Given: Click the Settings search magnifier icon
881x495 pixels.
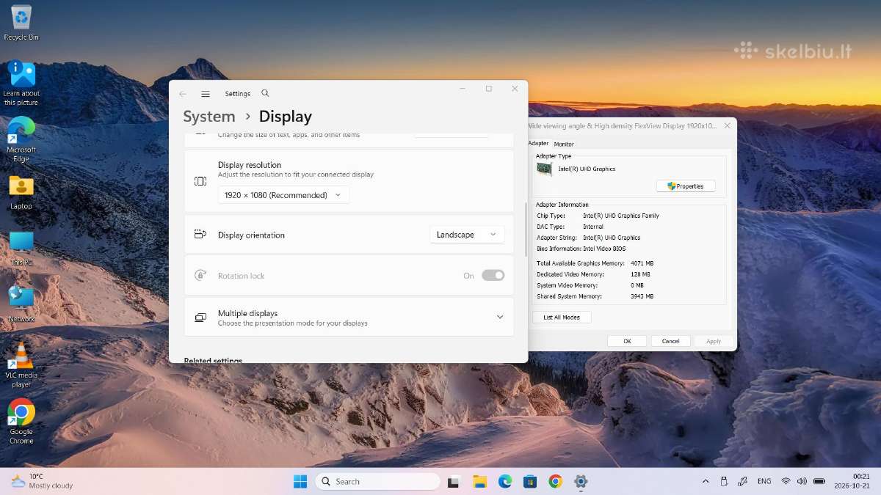Looking at the screenshot, I should coord(265,93).
